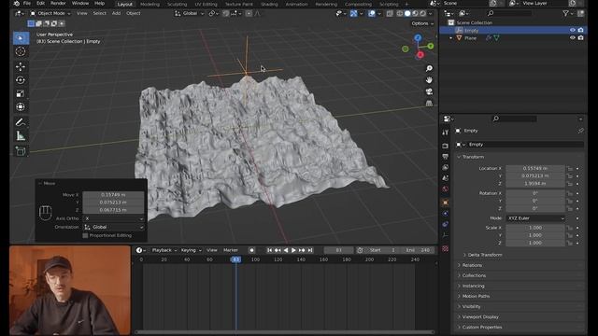Enable Proportional Editing checkbox
The width and height of the screenshot is (598, 336).
[85, 235]
